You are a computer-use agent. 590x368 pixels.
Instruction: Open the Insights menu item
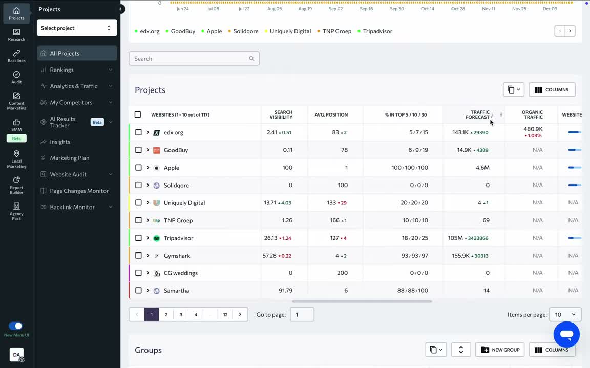(77, 142)
